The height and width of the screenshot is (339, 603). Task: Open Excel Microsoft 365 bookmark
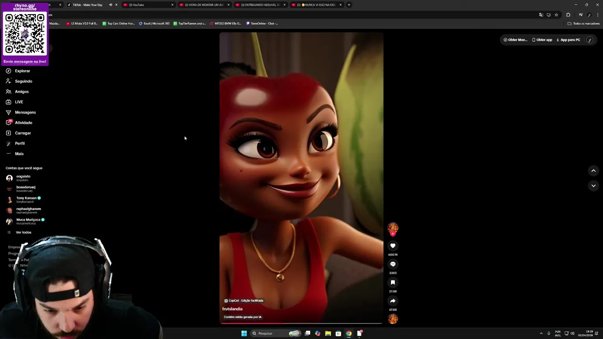pyautogui.click(x=154, y=23)
